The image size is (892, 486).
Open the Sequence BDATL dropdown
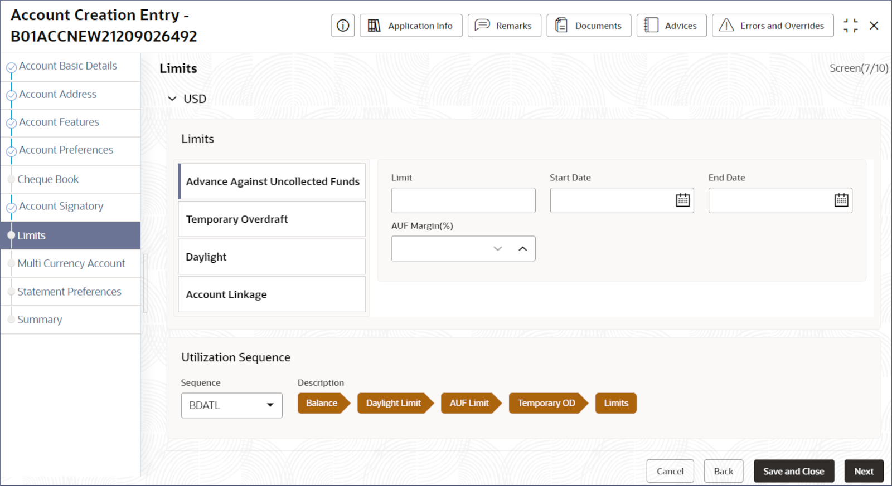click(231, 405)
